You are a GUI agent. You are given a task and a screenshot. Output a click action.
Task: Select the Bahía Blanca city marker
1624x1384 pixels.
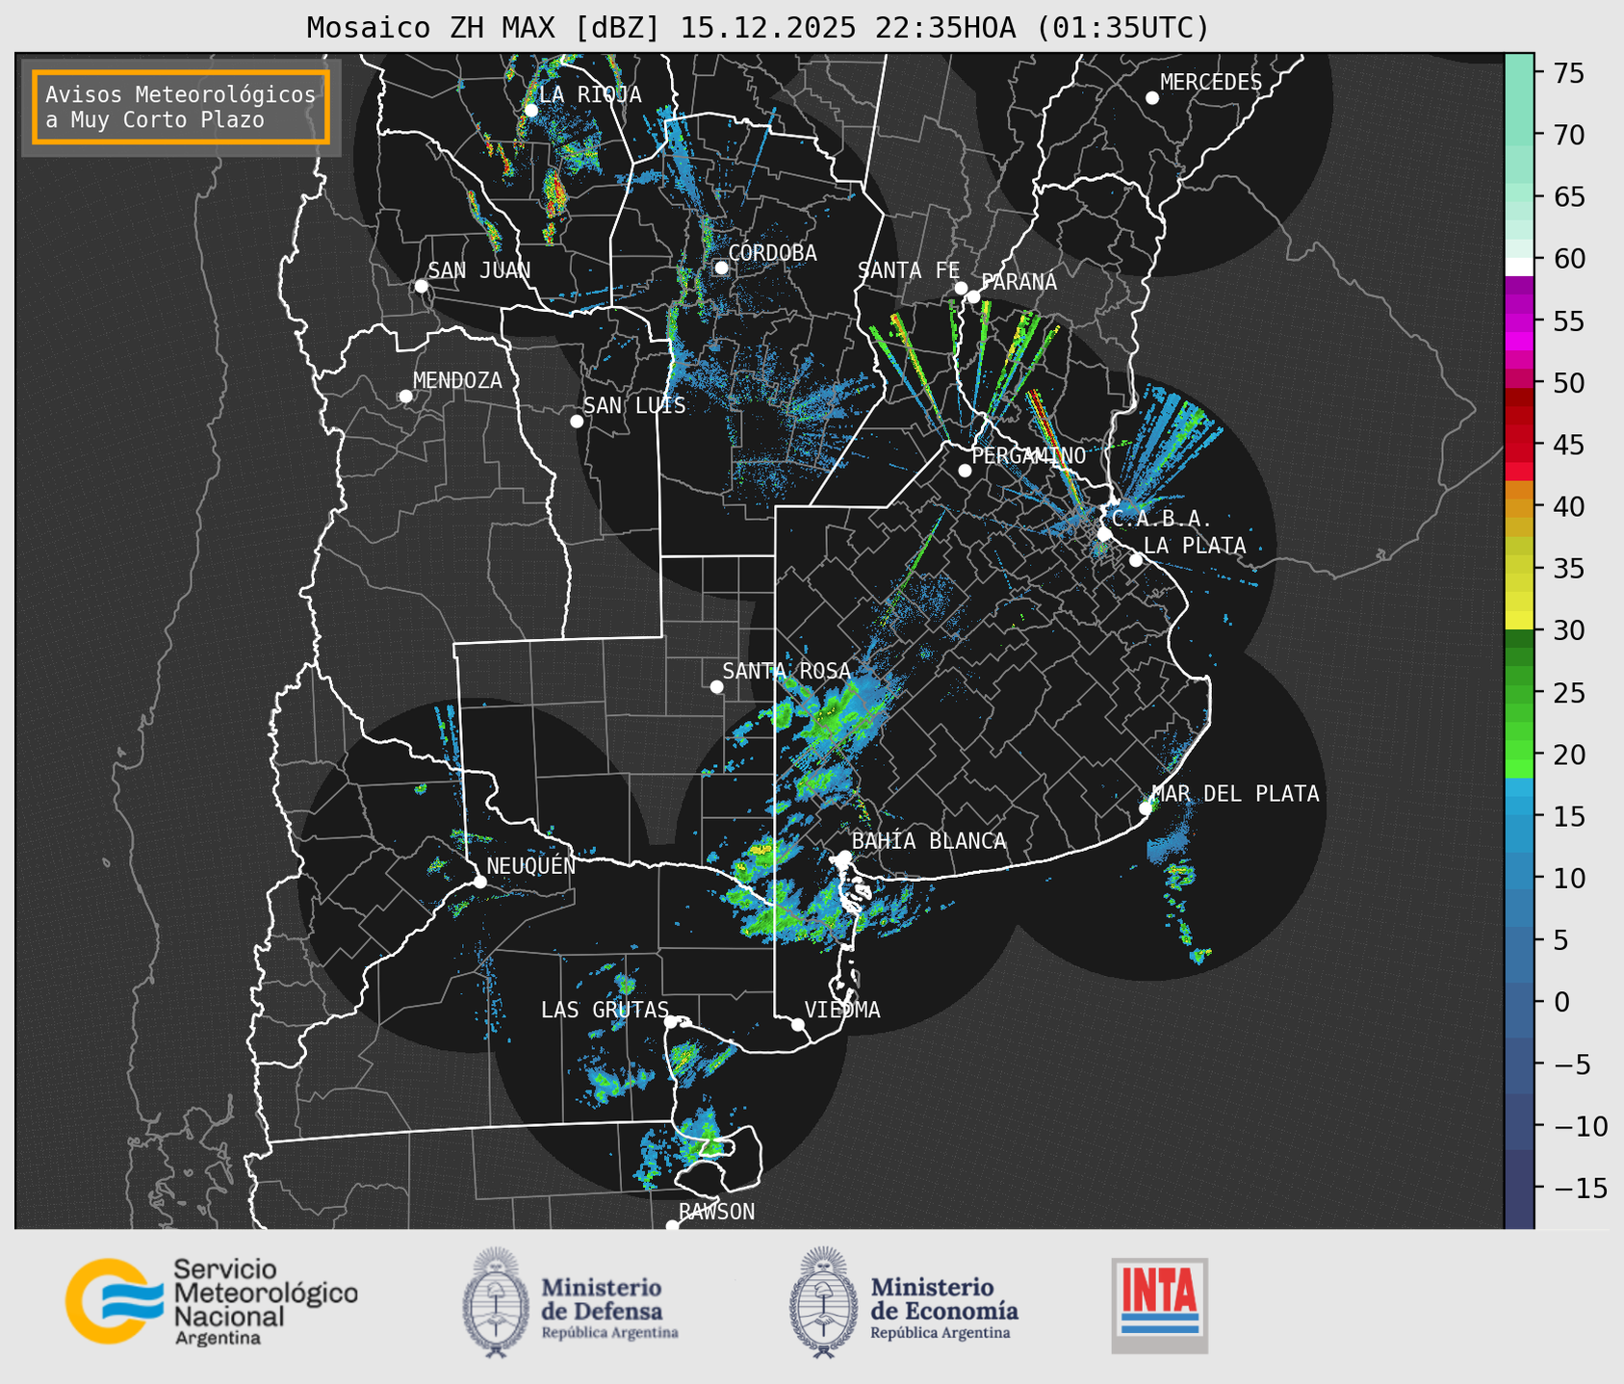coord(844,857)
